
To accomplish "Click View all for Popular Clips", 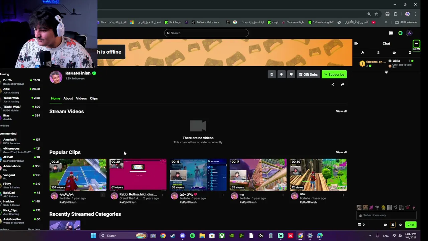I will [x=341, y=152].
